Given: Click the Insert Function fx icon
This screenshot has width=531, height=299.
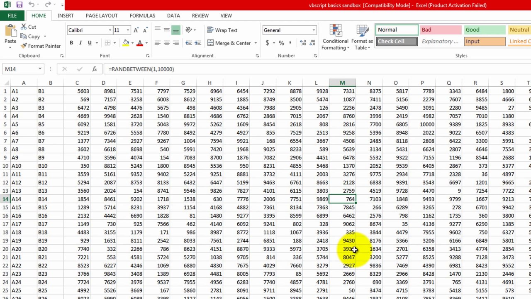Looking at the screenshot, I should [95, 69].
